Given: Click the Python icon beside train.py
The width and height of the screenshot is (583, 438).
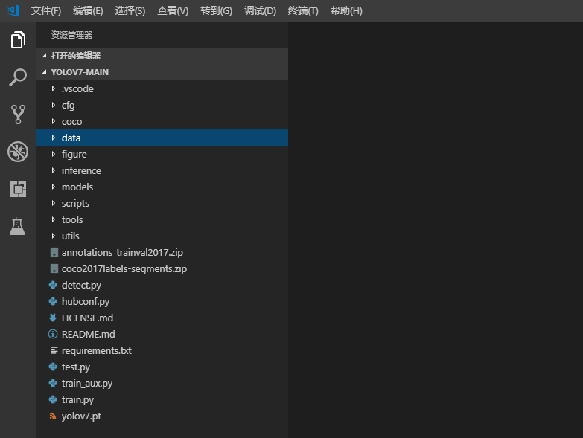Looking at the screenshot, I should point(53,399).
